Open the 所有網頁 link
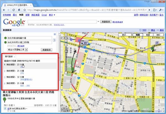 coord(7,15)
